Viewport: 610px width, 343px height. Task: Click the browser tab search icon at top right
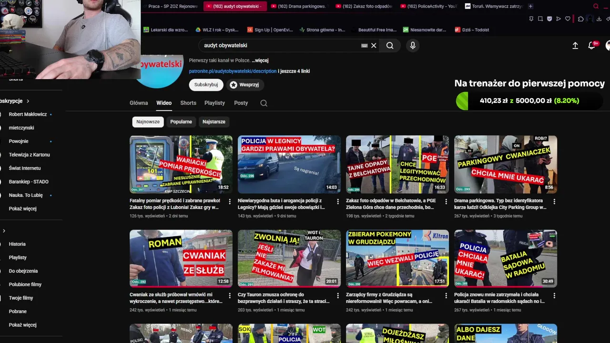click(596, 6)
